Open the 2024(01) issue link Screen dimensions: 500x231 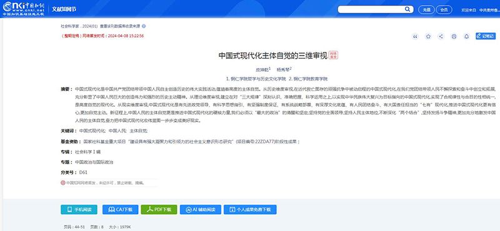[x=90, y=26]
